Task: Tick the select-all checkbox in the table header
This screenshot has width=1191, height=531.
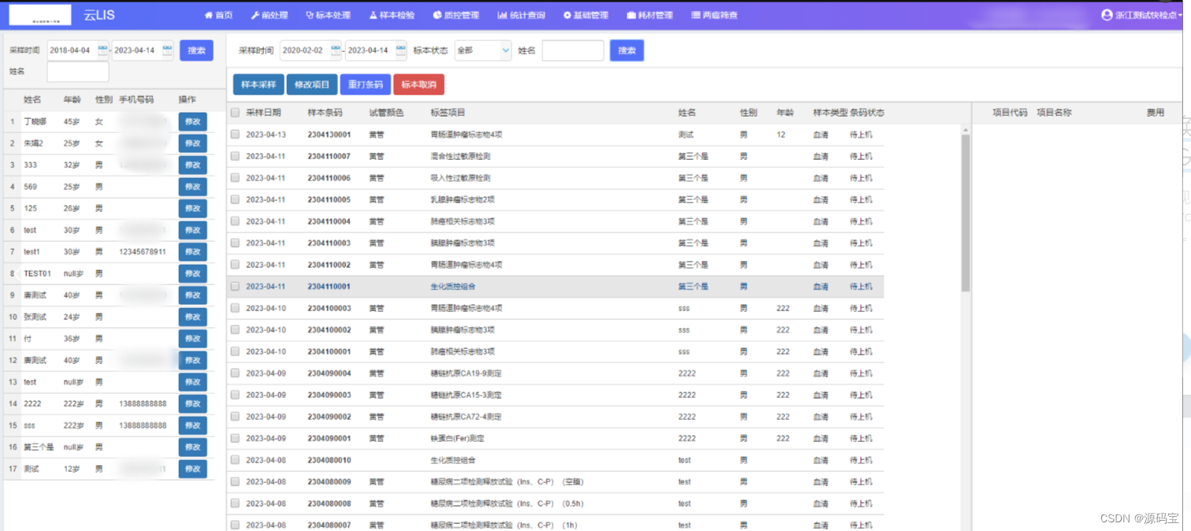Action: (234, 112)
